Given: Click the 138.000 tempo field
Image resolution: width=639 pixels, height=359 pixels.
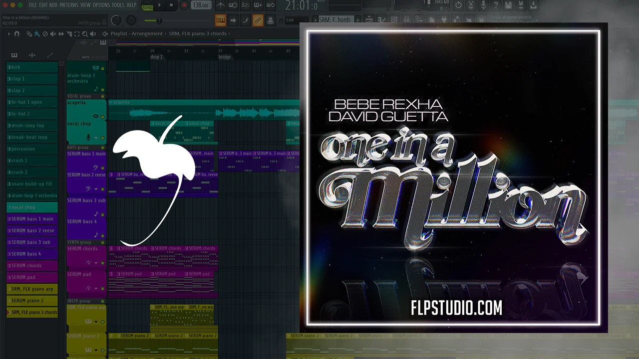Looking at the screenshot, I should tap(201, 5).
